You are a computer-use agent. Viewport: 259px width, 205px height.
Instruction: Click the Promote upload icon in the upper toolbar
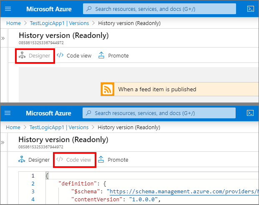click(x=101, y=55)
